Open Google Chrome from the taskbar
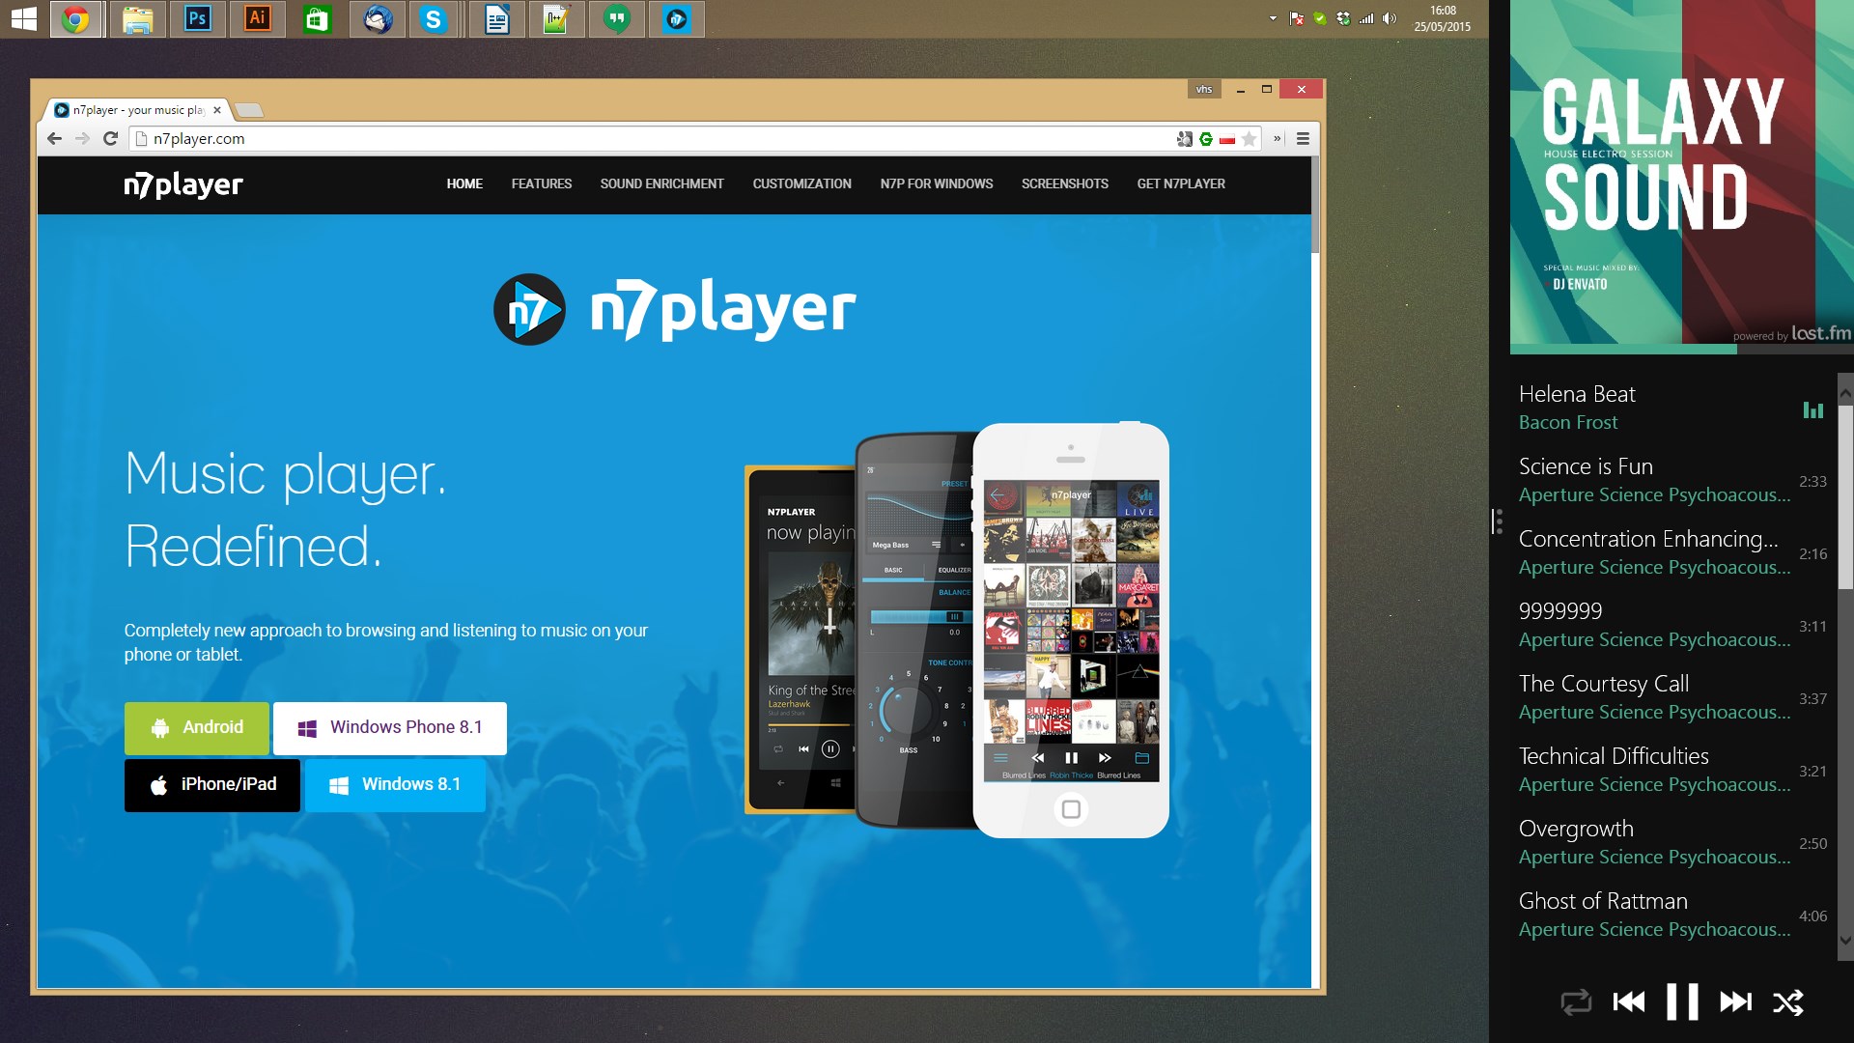Image resolution: width=1854 pixels, height=1043 pixels. click(76, 19)
